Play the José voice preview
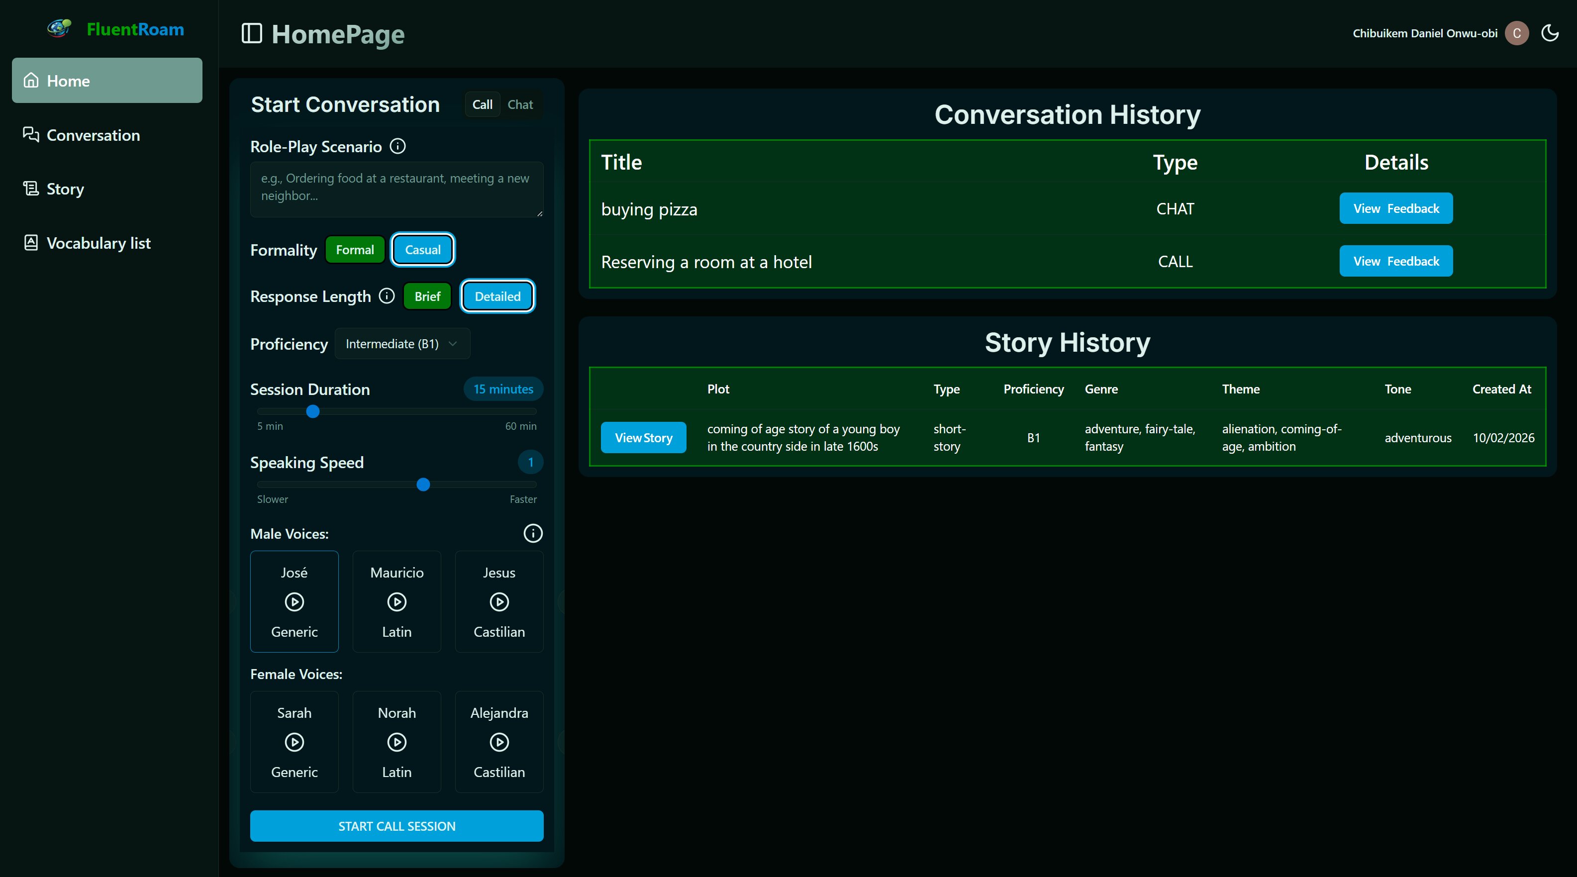The width and height of the screenshot is (1577, 877). [294, 602]
